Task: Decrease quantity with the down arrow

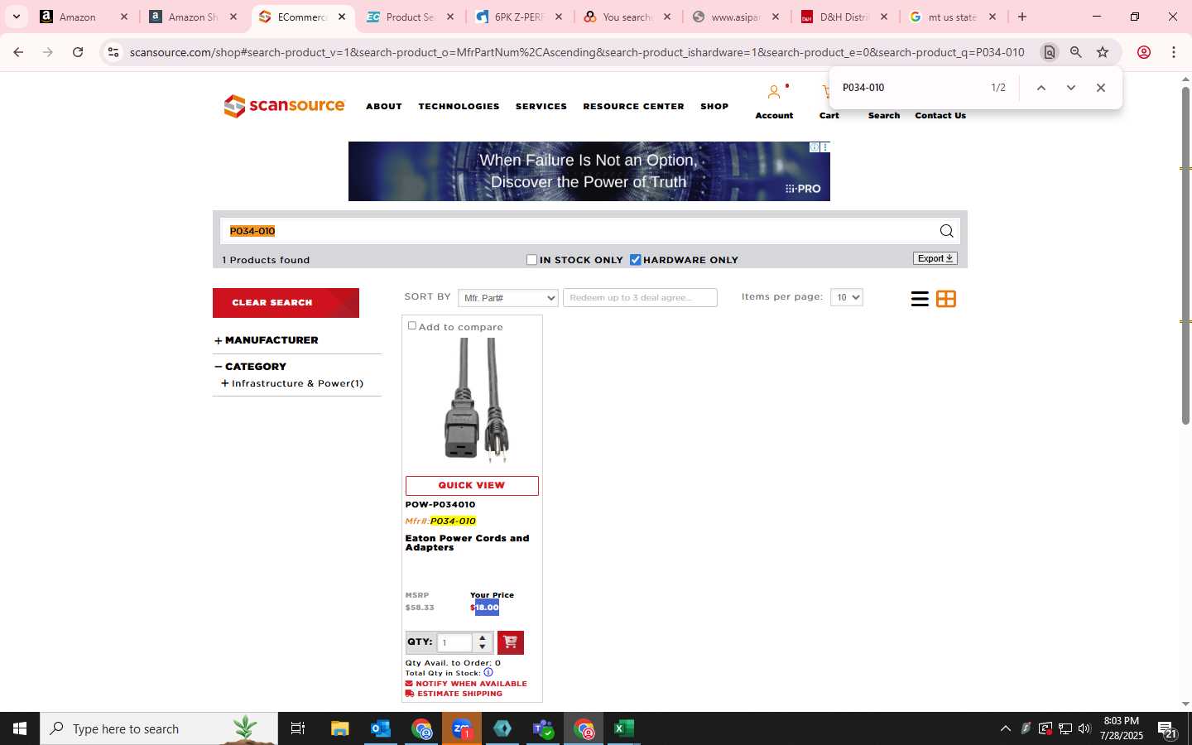Action: [483, 647]
